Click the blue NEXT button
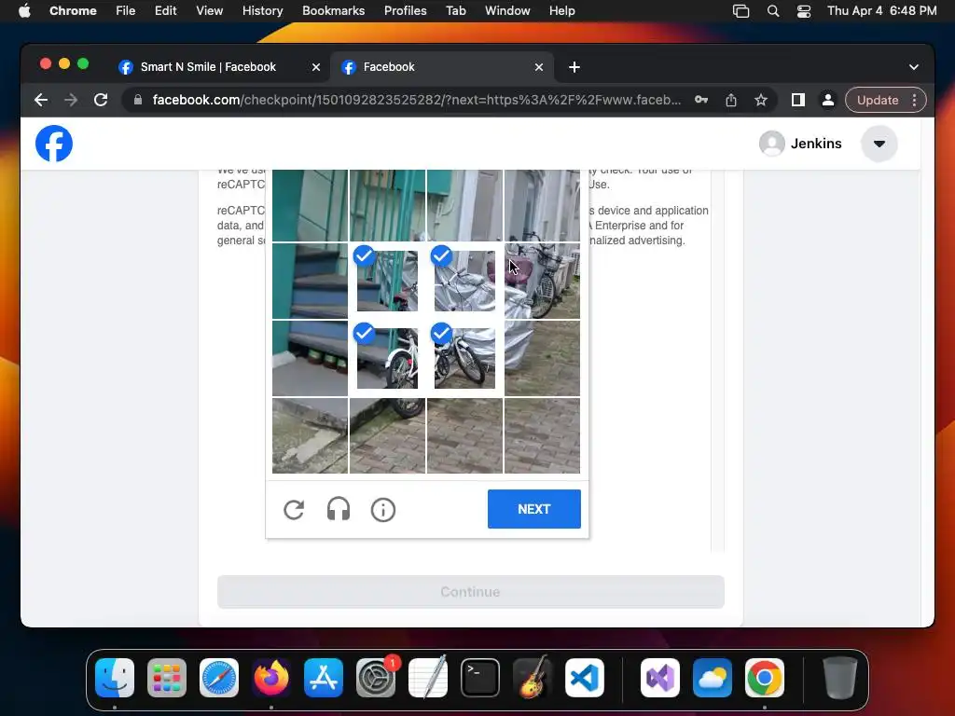Image resolution: width=955 pixels, height=716 pixels. 534,509
